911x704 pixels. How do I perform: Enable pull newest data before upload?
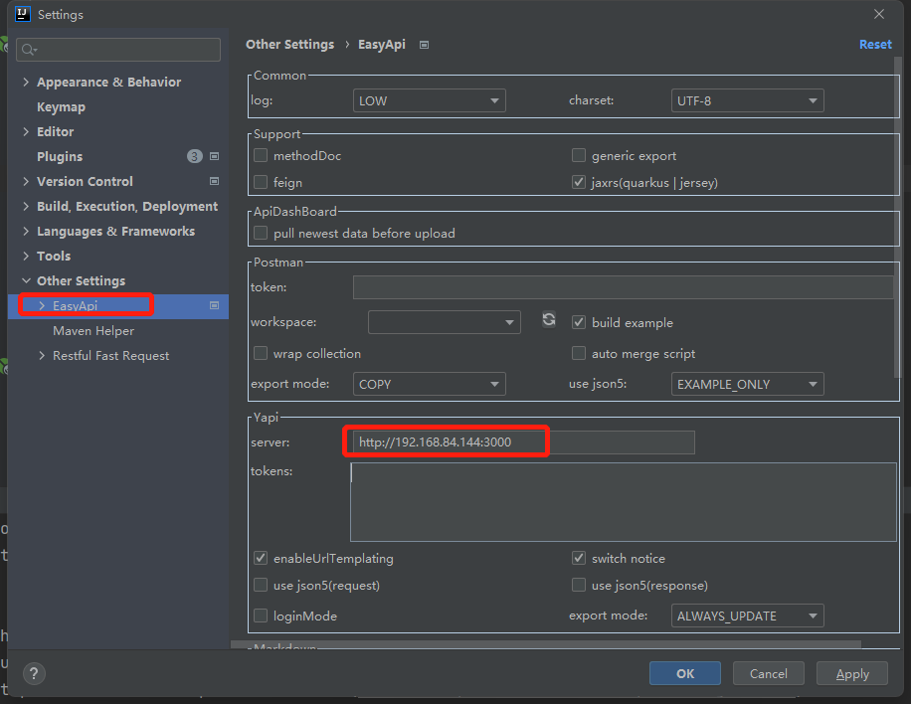[x=261, y=233]
